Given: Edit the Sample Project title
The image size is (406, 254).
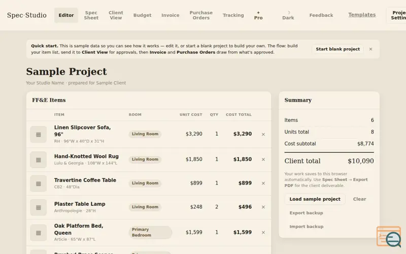Looking at the screenshot, I should pyautogui.click(x=66, y=72).
